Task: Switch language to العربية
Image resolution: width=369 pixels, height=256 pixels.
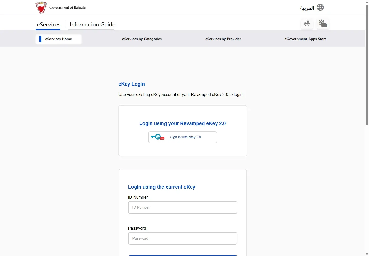Action: click(307, 8)
